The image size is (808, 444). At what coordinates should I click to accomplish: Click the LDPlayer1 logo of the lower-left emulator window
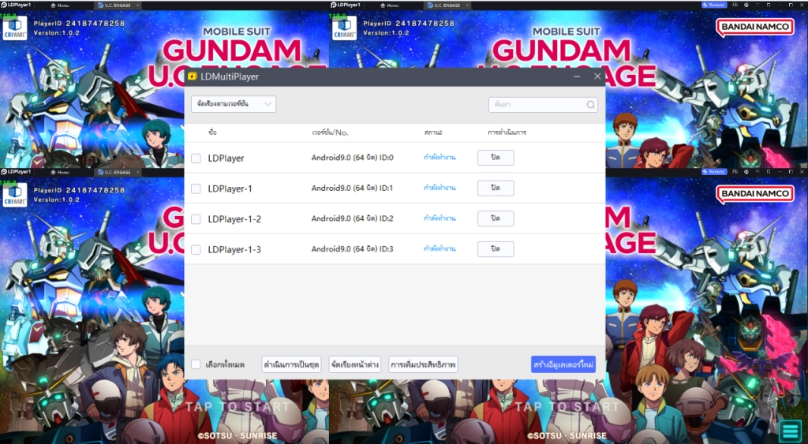point(16,171)
